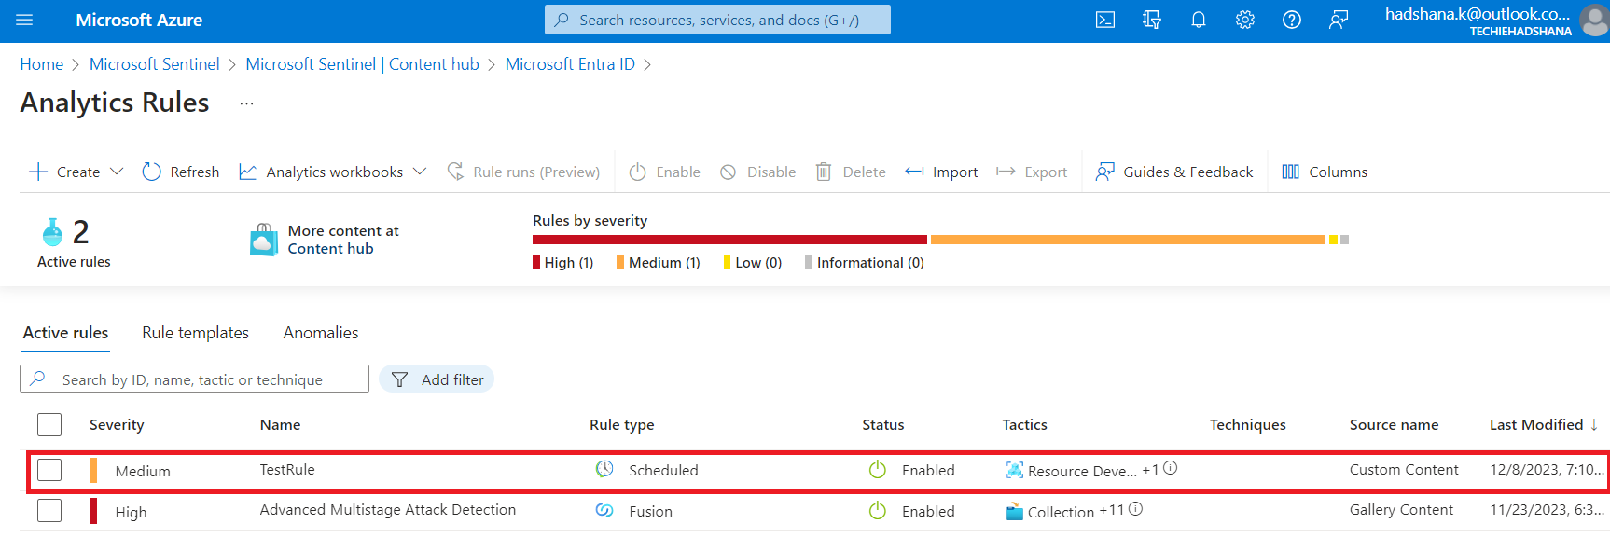1610x551 pixels.
Task: Click the Low (0) legend entry
Action: [753, 263]
